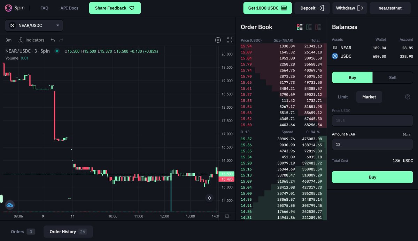Image resolution: width=418 pixels, height=241 pixels.
Task: Click the Amount NEAR input field
Action: tap(372, 144)
